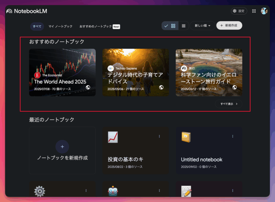
Task: Select the すべて tab
Action: [37, 26]
